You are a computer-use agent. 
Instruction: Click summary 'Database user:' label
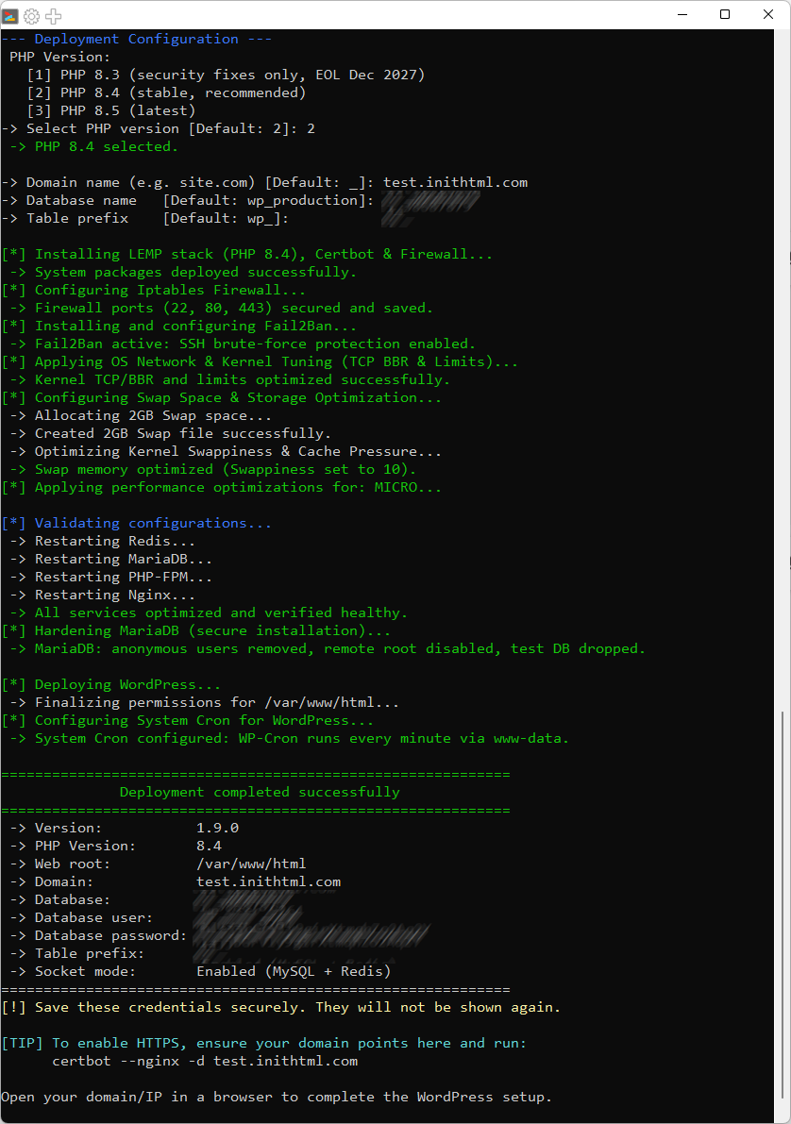(93, 916)
